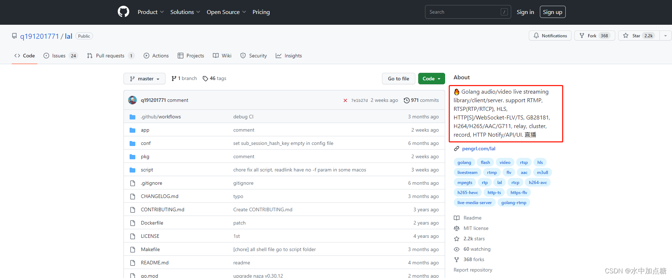Image resolution: width=672 pixels, height=278 pixels.
Task: Open the Wiki tab
Action: pos(222,56)
